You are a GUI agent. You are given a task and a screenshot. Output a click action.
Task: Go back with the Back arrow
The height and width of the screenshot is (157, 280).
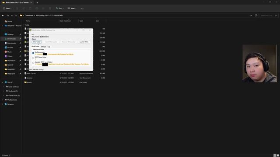[3, 16]
